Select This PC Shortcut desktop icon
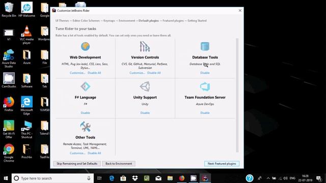The width and height of the screenshot is (326, 183). pos(26,129)
